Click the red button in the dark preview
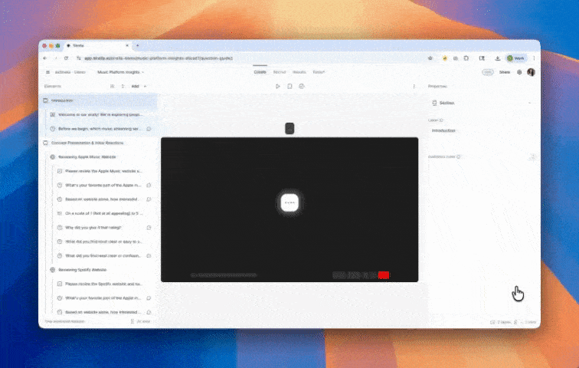Screen dimensions: 579x368 384,275
